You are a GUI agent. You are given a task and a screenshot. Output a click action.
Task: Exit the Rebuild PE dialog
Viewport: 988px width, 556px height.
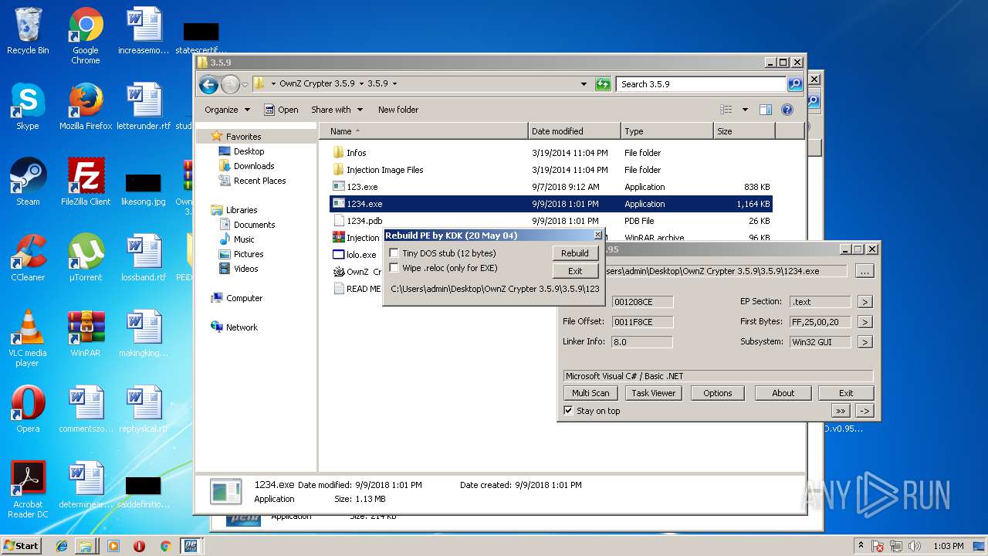(575, 271)
